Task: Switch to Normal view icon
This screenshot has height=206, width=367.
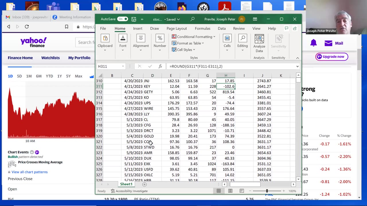Action: pyautogui.click(x=219, y=191)
